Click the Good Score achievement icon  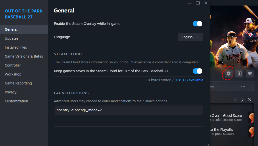coord(252,117)
